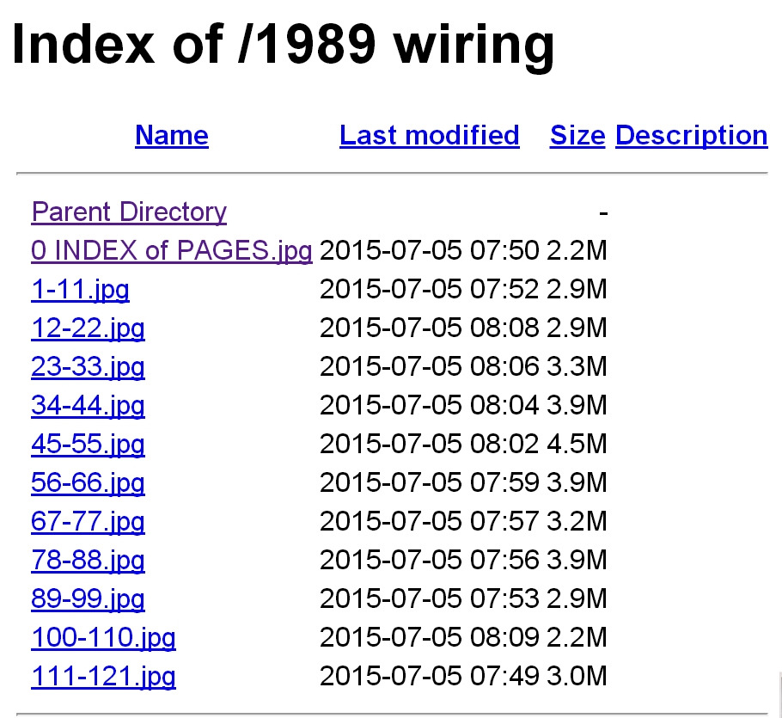Open 34-44.jpg wiring page
Screen dimensions: 782x718
pyautogui.click(x=88, y=405)
